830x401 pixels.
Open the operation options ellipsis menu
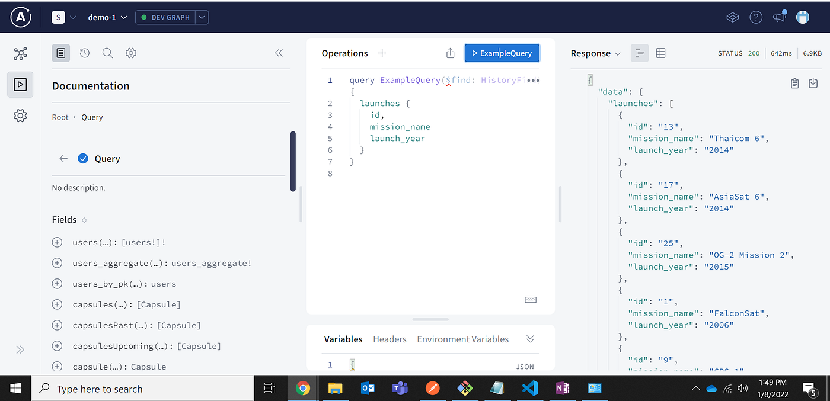pyautogui.click(x=533, y=80)
